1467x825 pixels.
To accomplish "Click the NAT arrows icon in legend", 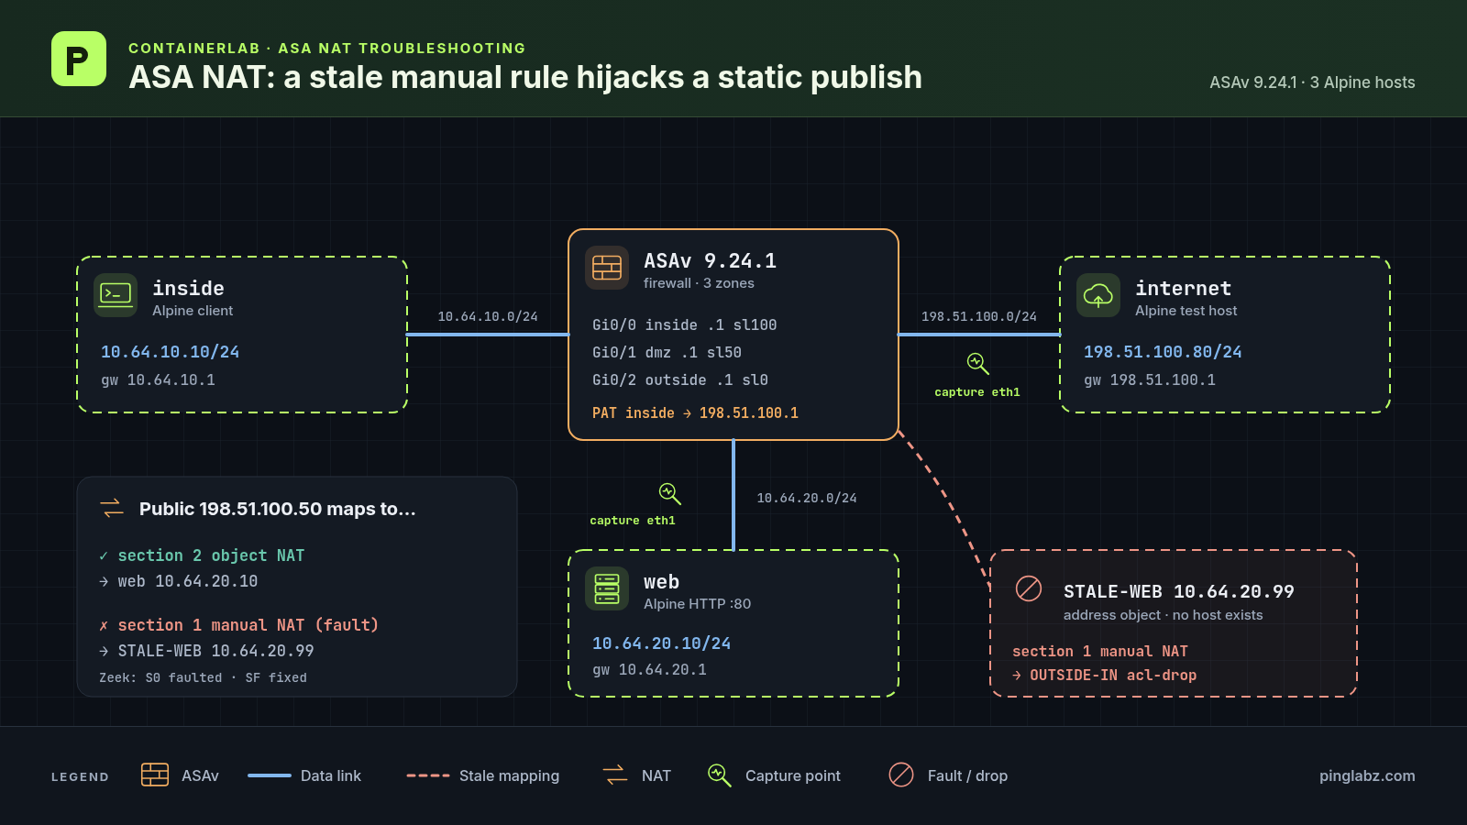I will (615, 775).
